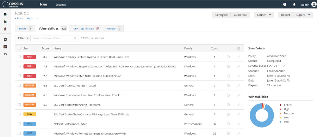This screenshot has height=137, width=317.
Task: Click edit pencil for SSL Certificate Cannot Be Trusted
Action: [x=239, y=86]
